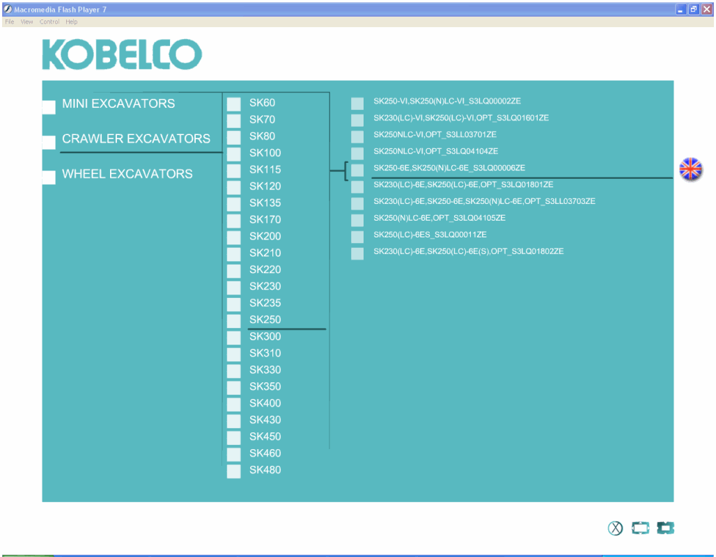This screenshot has width=716, height=557.
Task: Choose model SK120
Action: [x=265, y=187]
